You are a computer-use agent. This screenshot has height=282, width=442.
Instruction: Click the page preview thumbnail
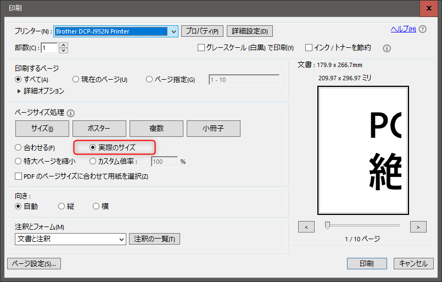point(363,150)
